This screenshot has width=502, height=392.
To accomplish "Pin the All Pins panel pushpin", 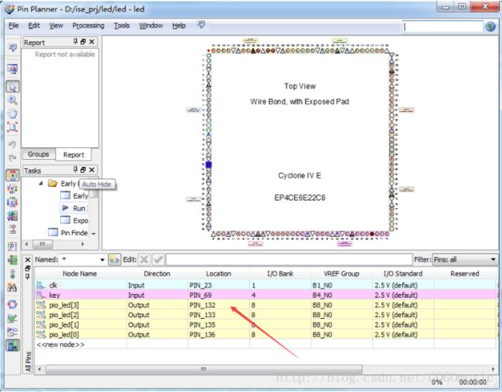I will (x=28, y=276).
